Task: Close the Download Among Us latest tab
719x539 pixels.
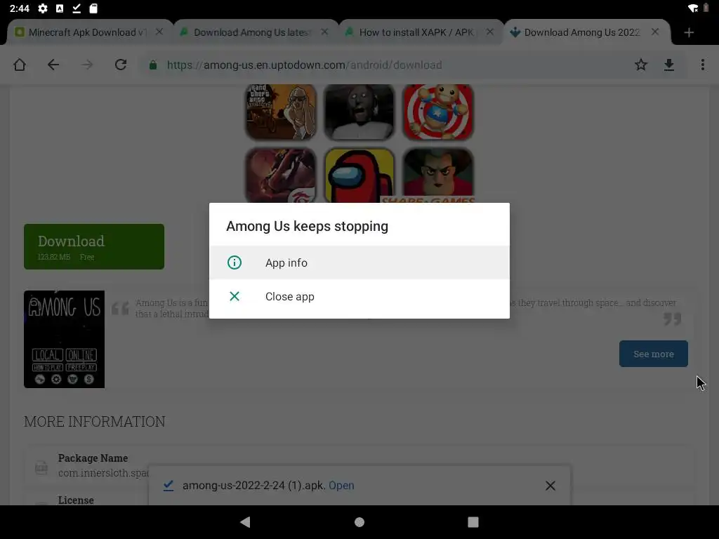Action: point(324,32)
